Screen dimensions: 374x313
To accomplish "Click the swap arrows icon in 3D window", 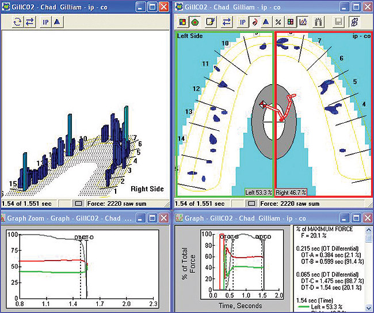I will 29,22.
